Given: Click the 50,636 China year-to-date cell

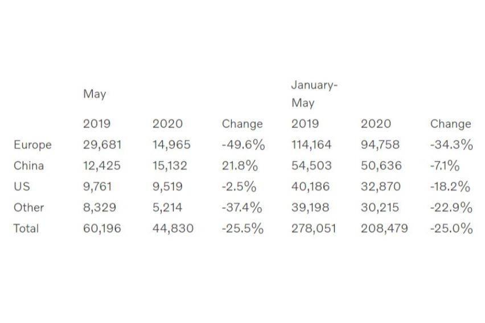Looking at the screenshot, I should (381, 165).
